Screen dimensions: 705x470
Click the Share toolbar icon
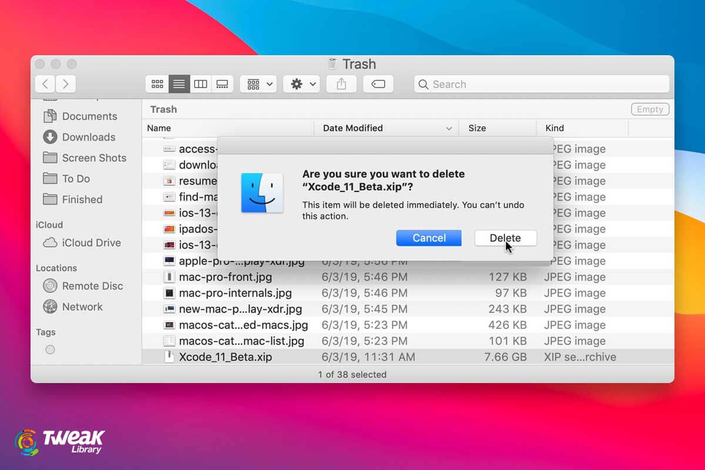click(x=341, y=84)
